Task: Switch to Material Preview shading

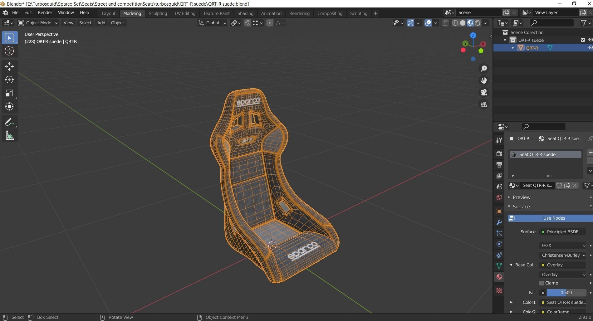Action: 470,23
